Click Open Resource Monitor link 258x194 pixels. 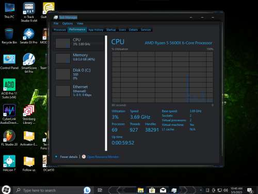(x=103, y=157)
